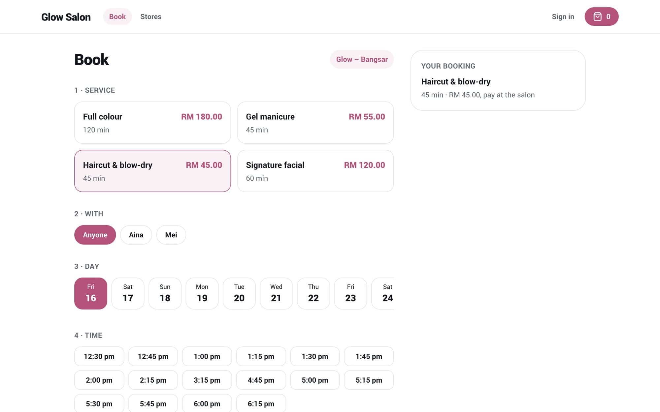
Task: Select Fri 23 day chip
Action: coord(350,293)
